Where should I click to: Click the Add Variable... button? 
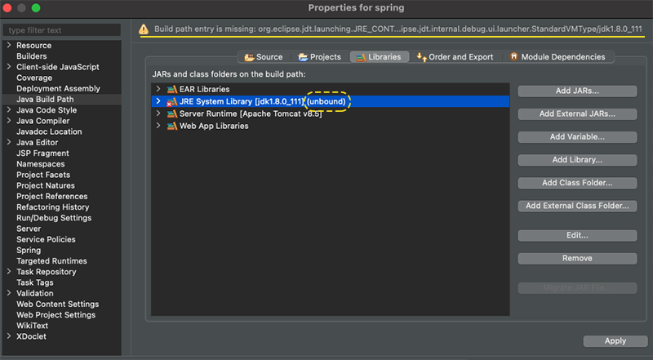click(x=577, y=136)
